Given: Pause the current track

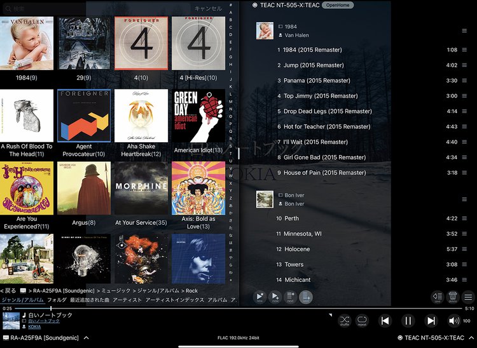Looking at the screenshot, I should pyautogui.click(x=408, y=321).
